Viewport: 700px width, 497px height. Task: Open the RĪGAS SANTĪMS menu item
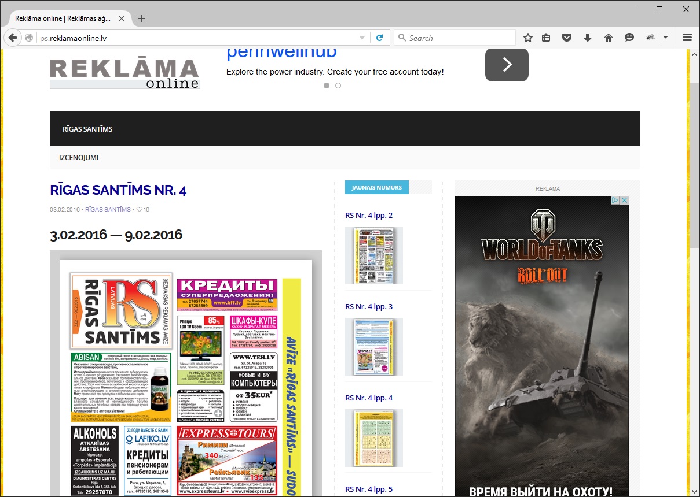pos(87,129)
